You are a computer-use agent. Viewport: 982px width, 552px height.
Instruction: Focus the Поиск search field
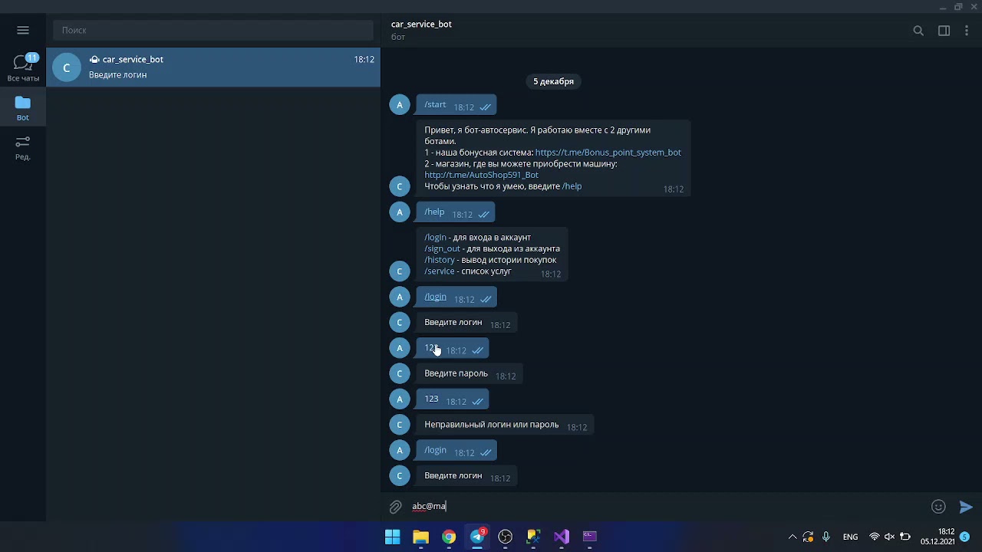(x=213, y=30)
